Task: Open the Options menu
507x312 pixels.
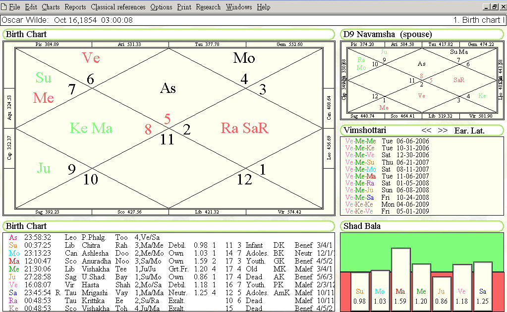Action: [161, 7]
